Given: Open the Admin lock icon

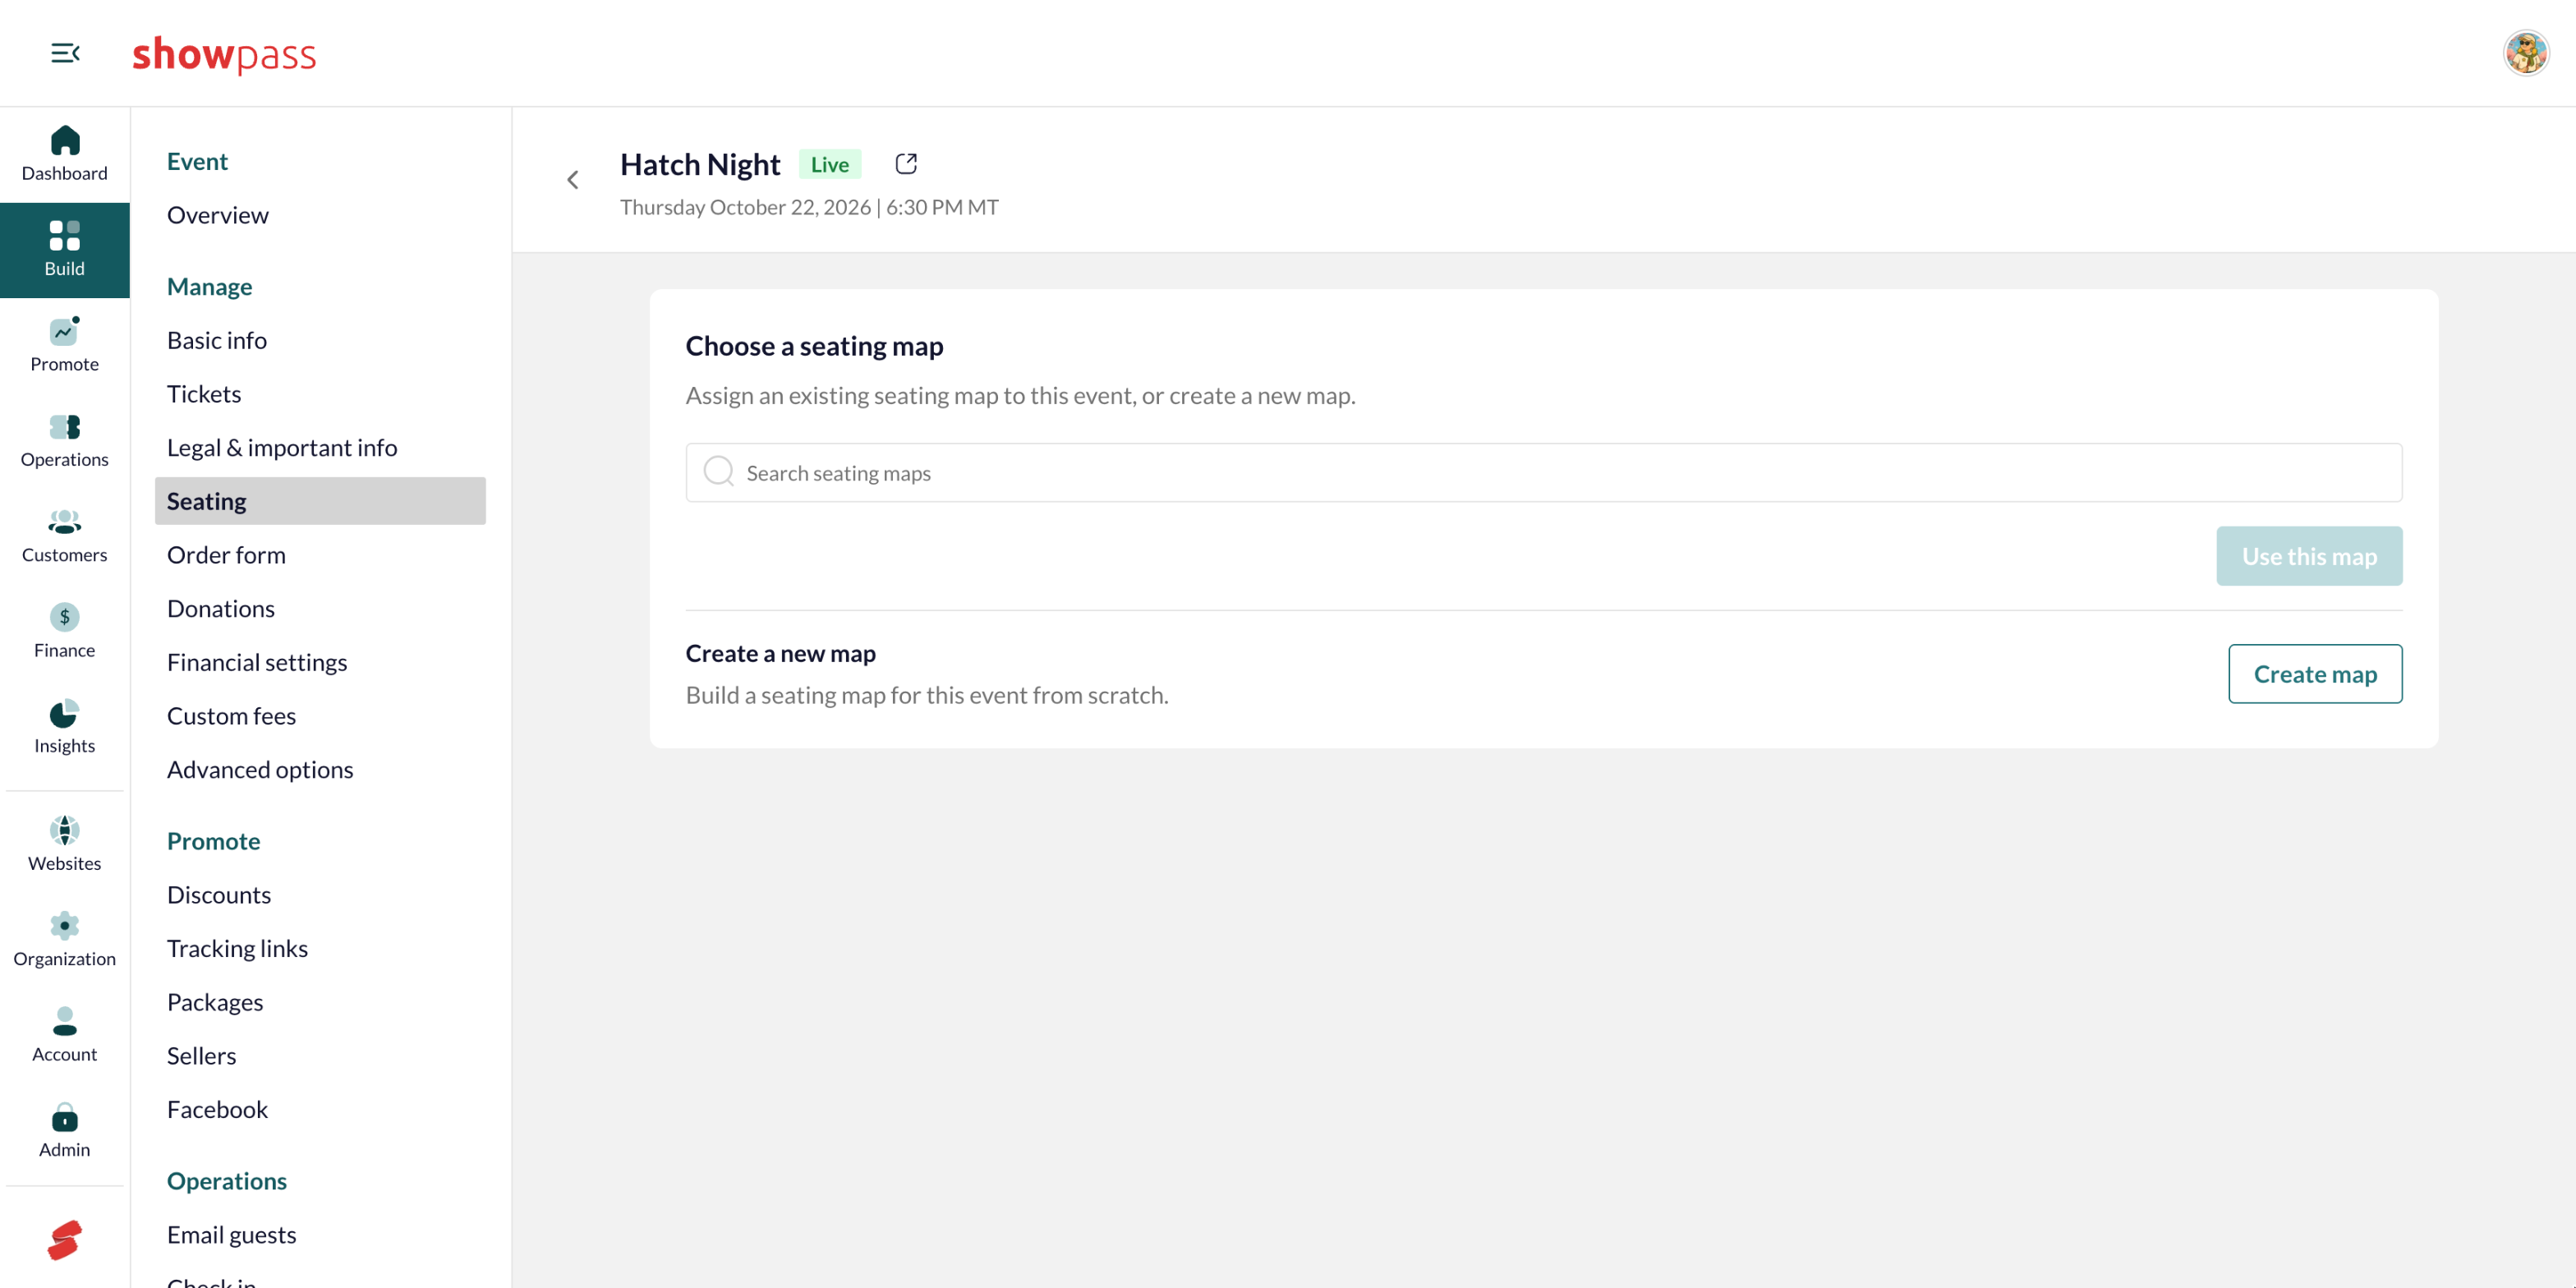Looking at the screenshot, I should pyautogui.click(x=65, y=1117).
